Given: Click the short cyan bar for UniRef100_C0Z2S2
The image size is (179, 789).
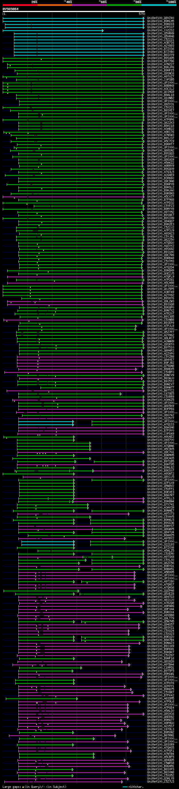Looking at the screenshot, I should (53, 31).
